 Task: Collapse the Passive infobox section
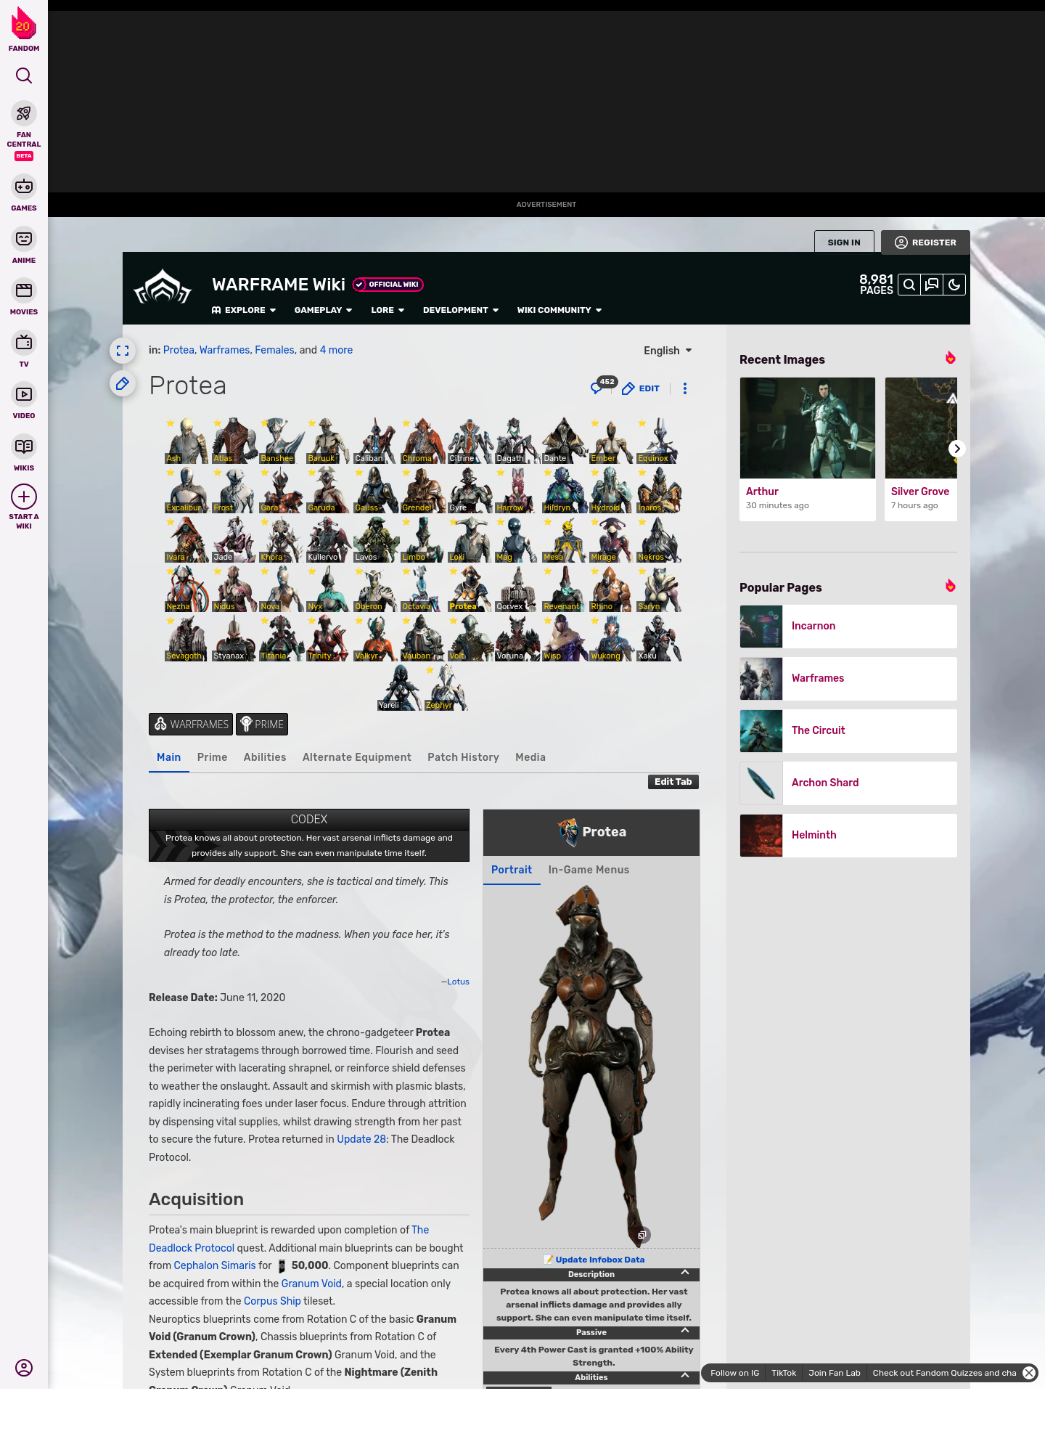tap(684, 1331)
